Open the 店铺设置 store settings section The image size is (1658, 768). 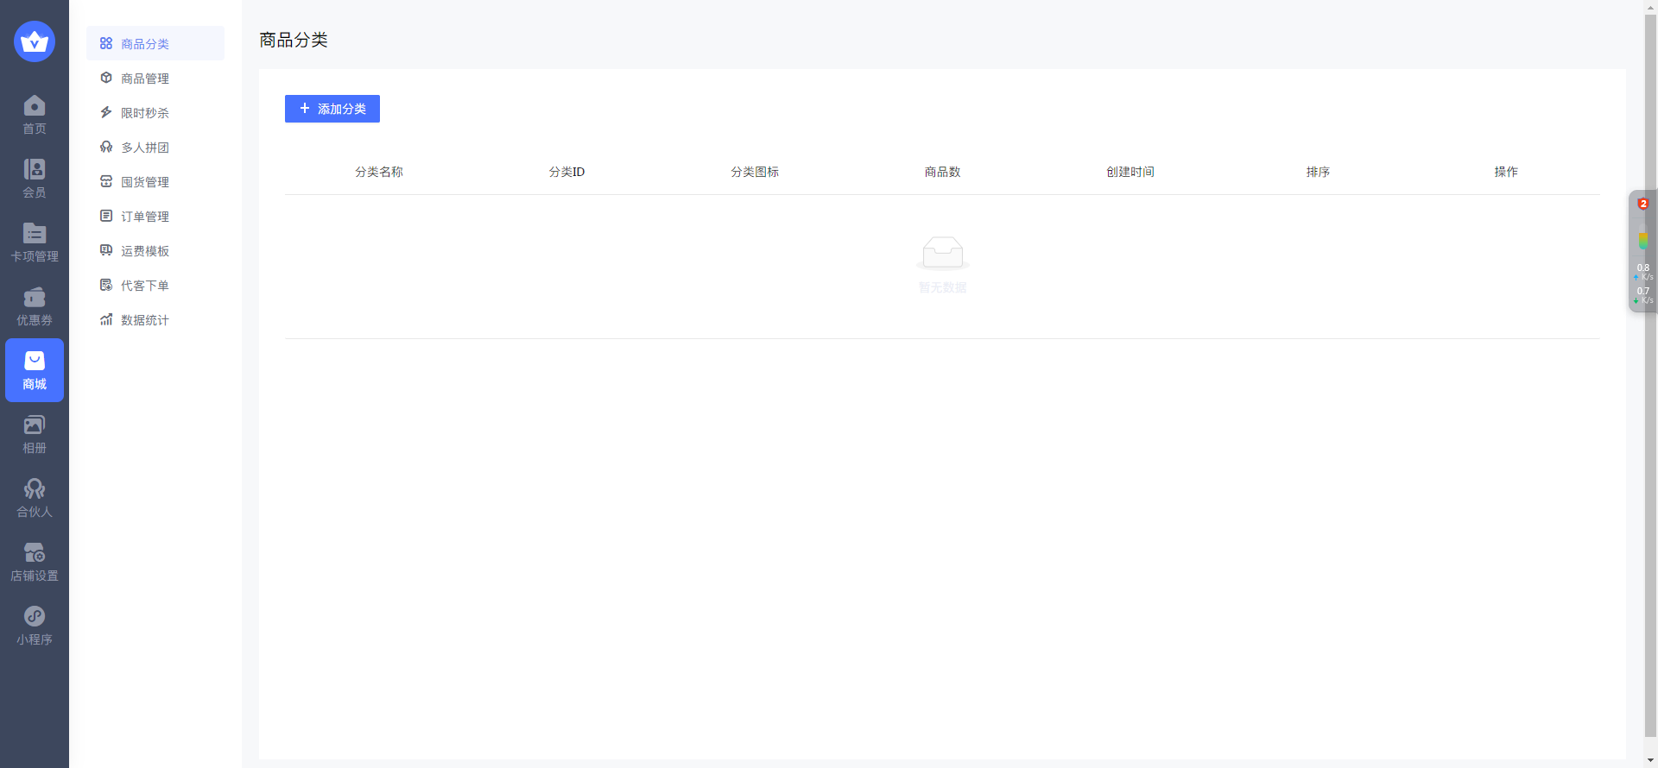[35, 562]
